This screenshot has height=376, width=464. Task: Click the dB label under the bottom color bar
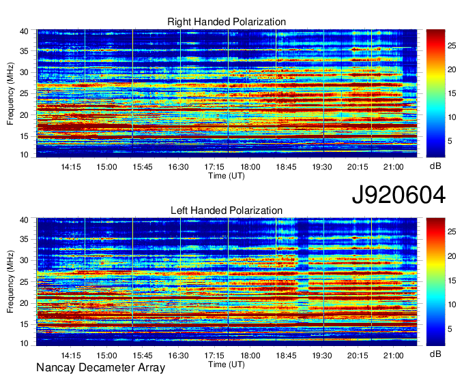435,354
